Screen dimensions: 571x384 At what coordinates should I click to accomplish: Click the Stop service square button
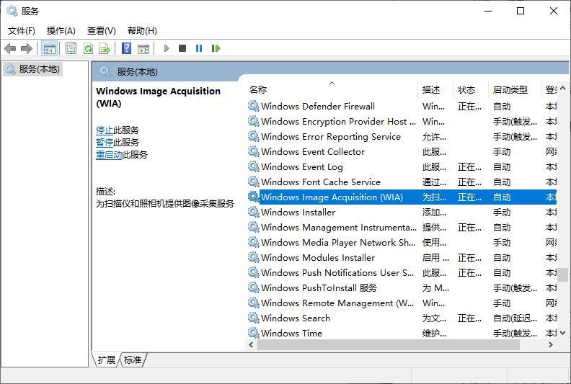tap(182, 48)
